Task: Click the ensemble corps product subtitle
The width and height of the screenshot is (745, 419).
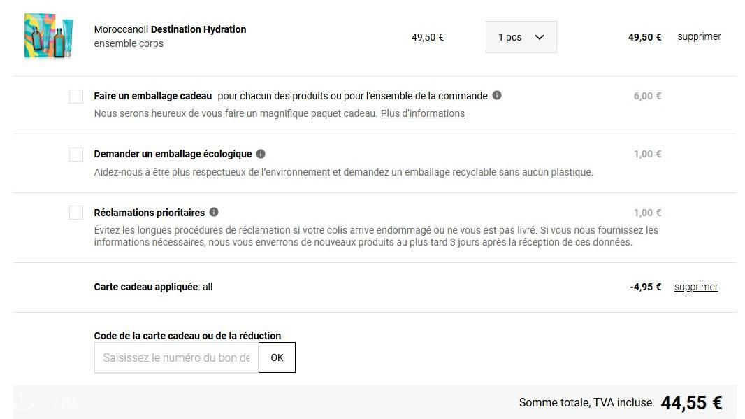Action: [x=129, y=43]
